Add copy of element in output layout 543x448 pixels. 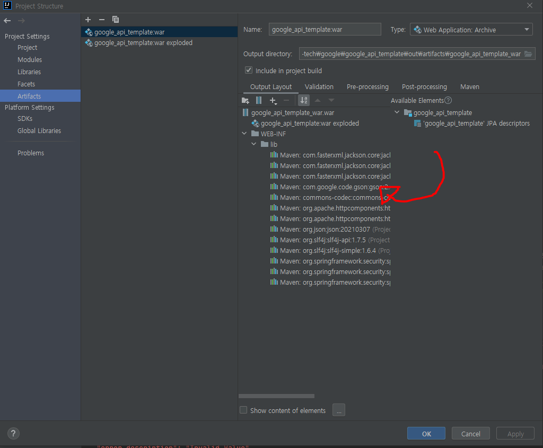pyautogui.click(x=273, y=100)
